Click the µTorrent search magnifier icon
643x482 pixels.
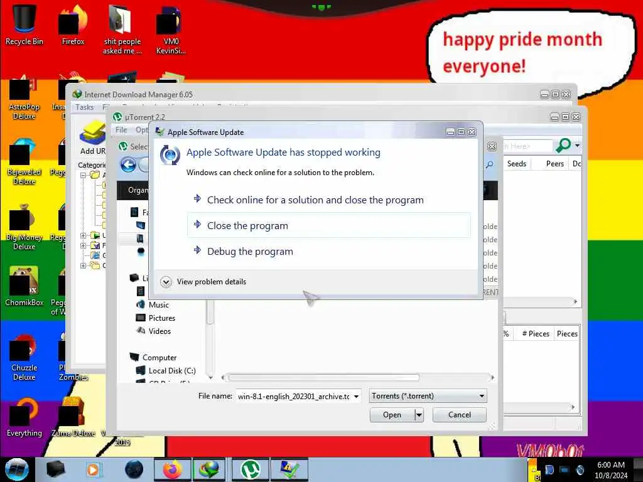click(563, 145)
